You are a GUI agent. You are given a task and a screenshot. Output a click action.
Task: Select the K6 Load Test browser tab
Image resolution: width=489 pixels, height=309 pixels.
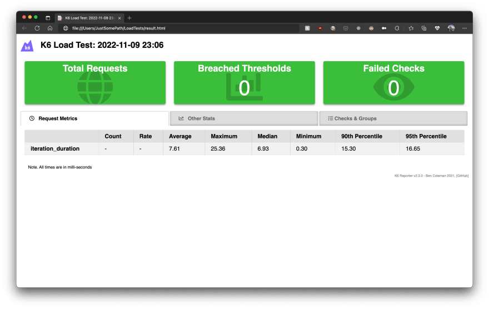(89, 18)
